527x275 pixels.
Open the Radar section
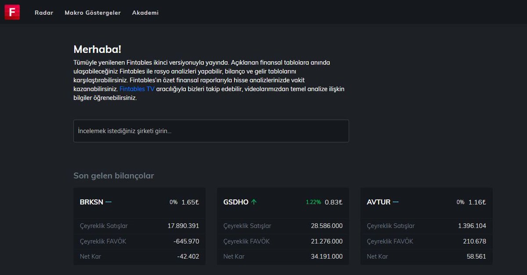44,13
